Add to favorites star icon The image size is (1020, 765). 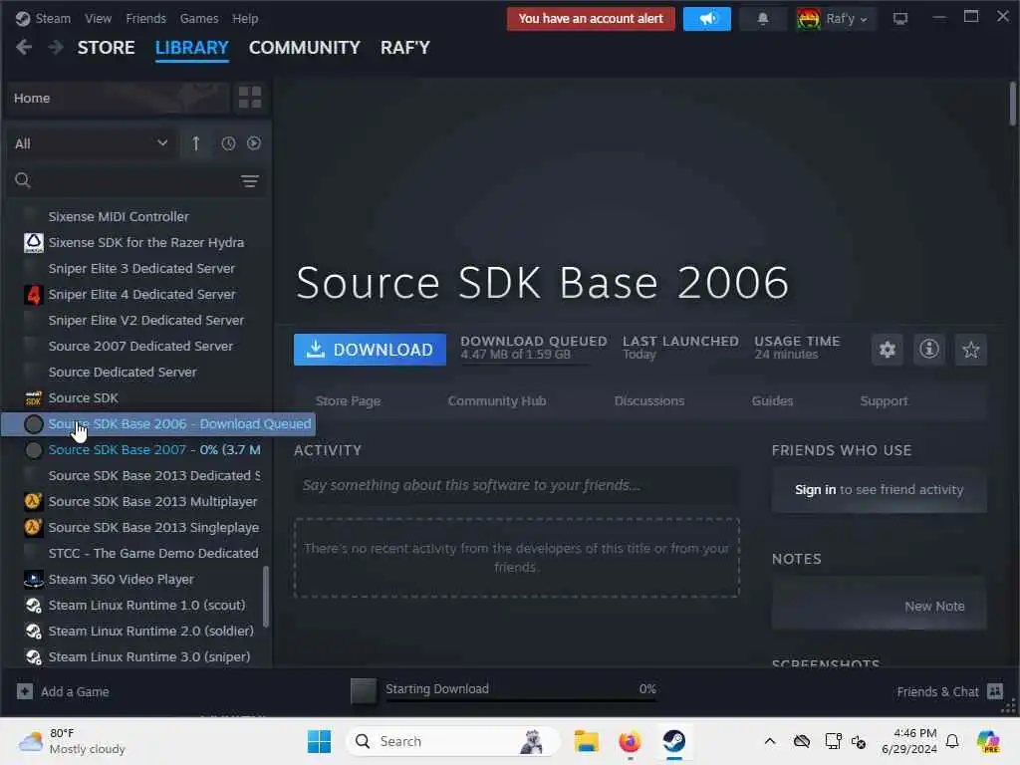pos(970,350)
